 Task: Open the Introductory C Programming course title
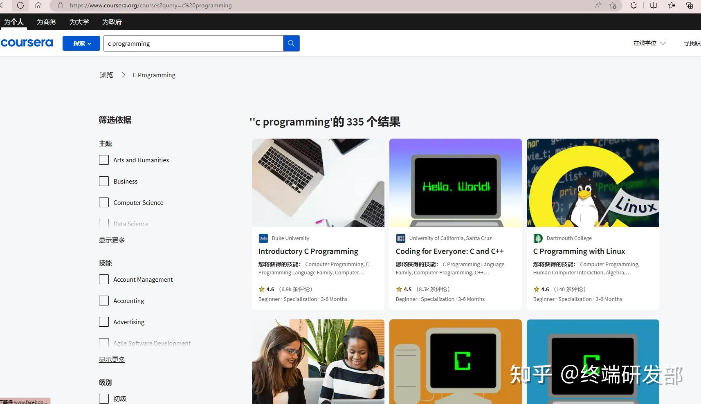308,251
